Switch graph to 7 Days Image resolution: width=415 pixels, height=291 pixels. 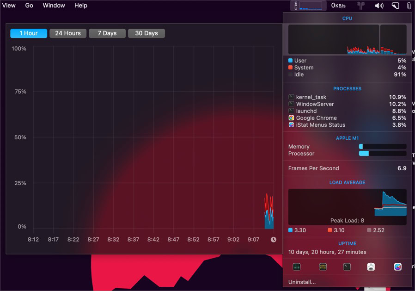point(107,33)
